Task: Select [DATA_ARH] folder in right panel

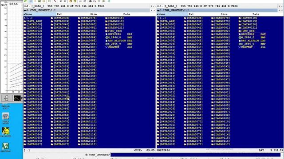Action: click(x=166, y=21)
